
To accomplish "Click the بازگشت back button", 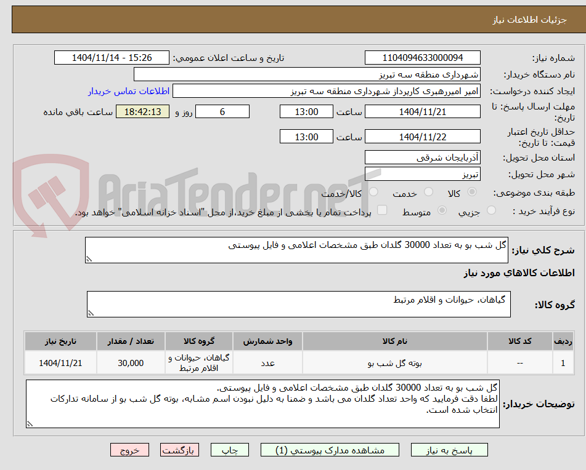I will coord(179,450).
